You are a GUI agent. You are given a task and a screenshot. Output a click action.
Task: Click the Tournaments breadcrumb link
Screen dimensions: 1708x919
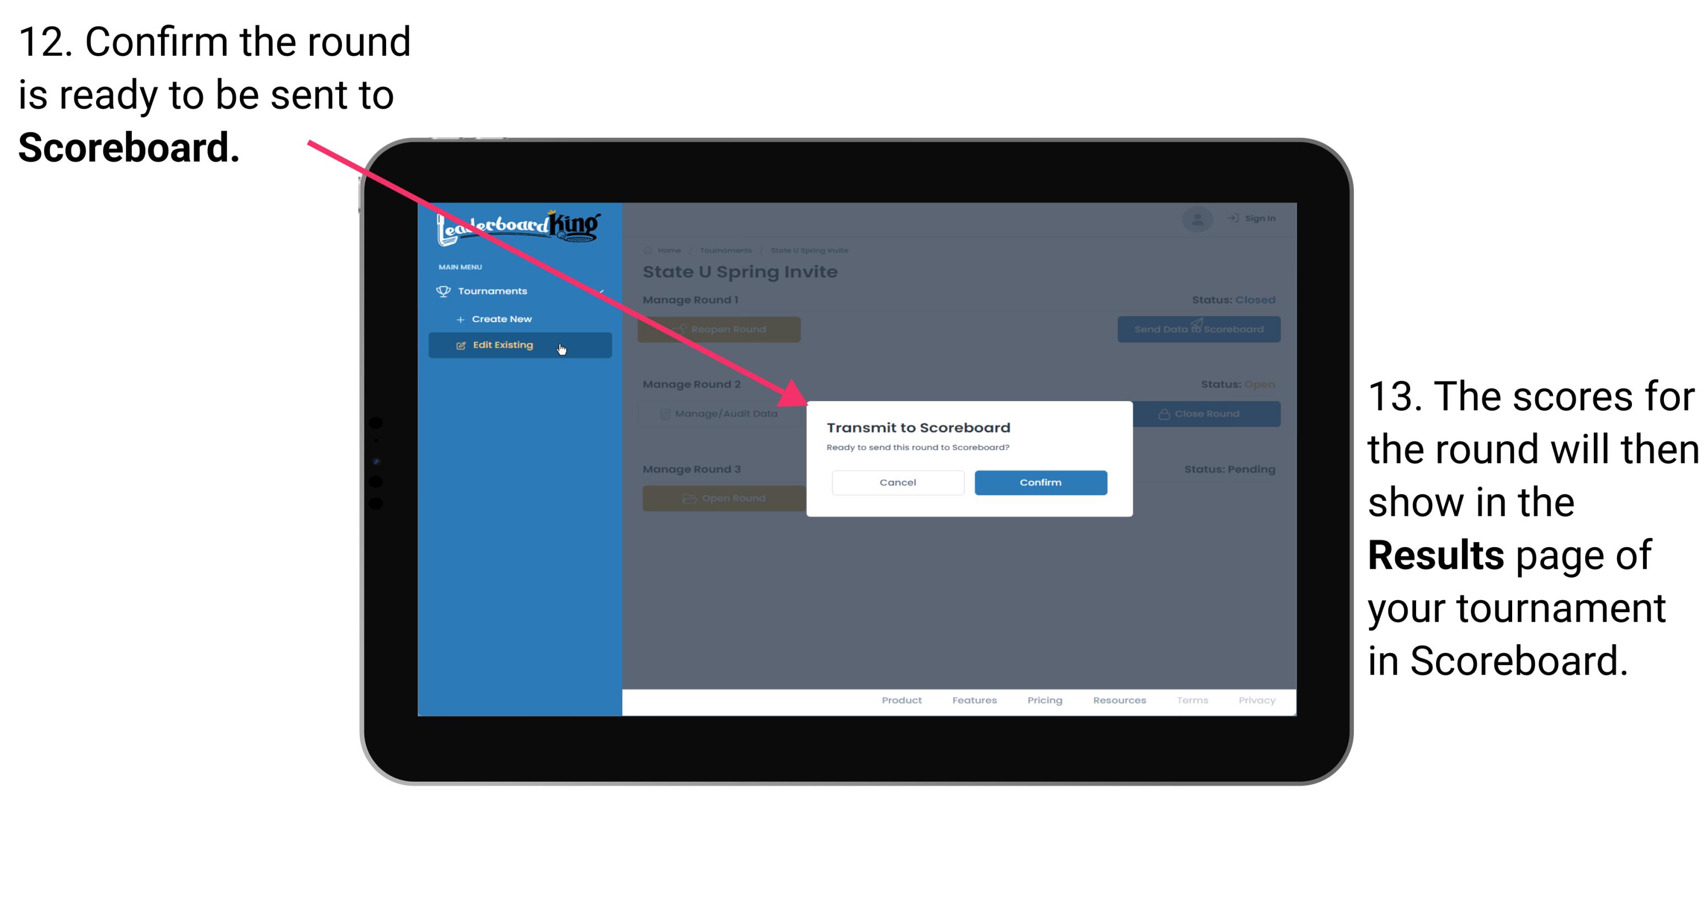point(725,250)
